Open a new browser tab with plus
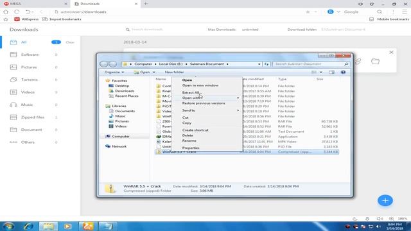Image resolution: width=411 pixels, height=231 pixels. click(146, 4)
